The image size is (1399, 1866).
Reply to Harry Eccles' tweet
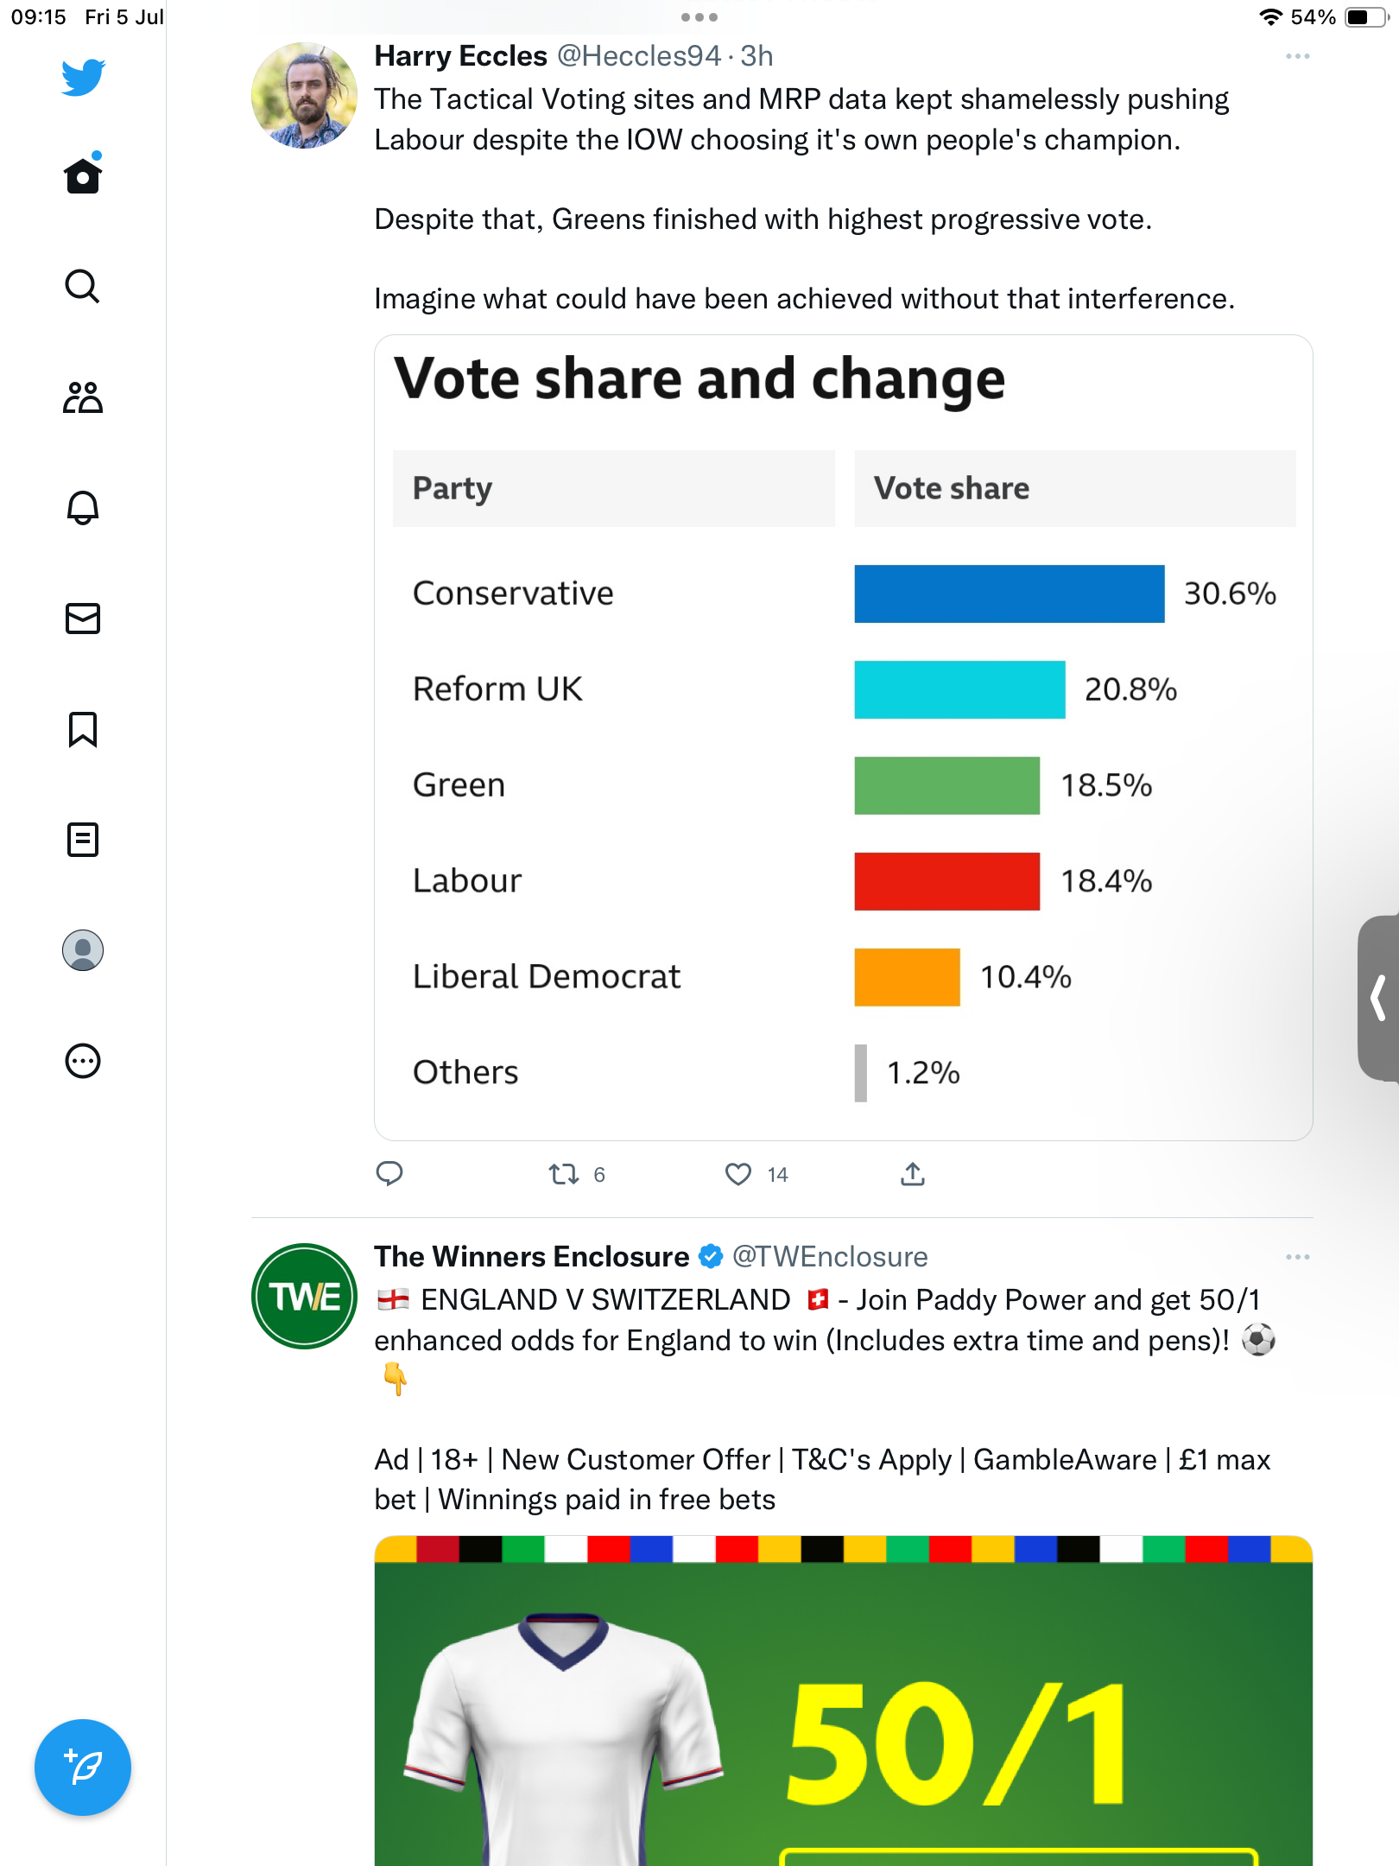pyautogui.click(x=389, y=1173)
